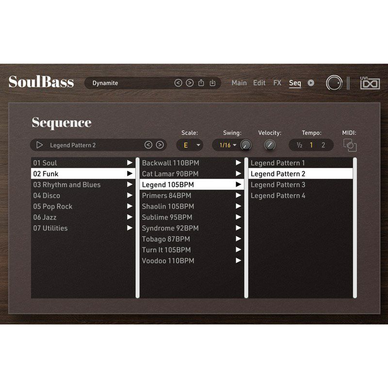388x388 pixels.
Task: Select Voodoo 110BPM
Action: click(x=192, y=260)
